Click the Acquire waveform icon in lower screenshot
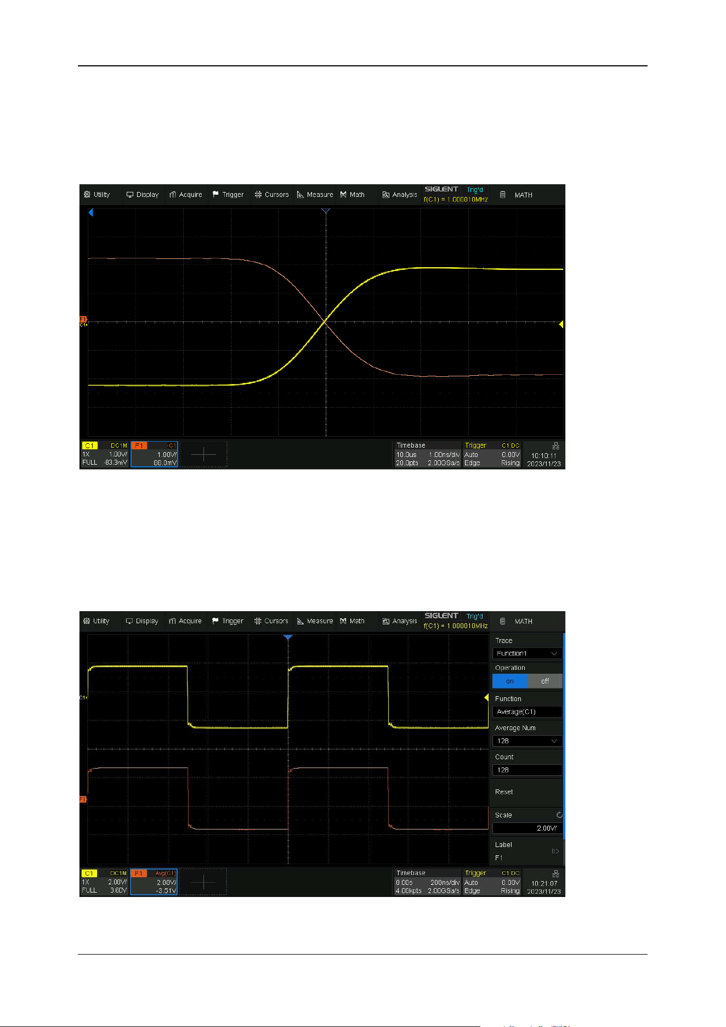This screenshot has width=726, height=1027. 172,621
